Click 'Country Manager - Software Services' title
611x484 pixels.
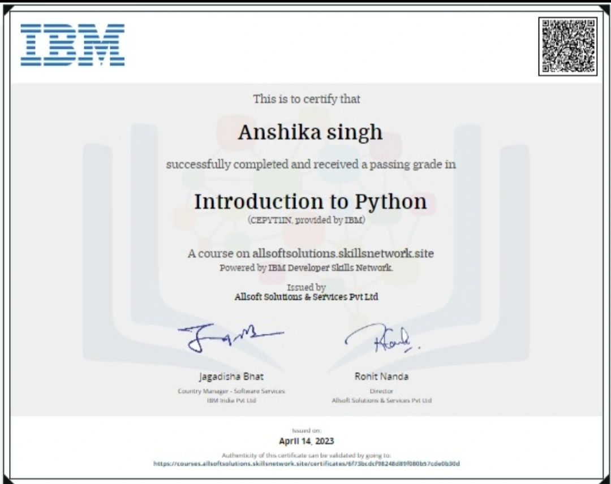231,391
